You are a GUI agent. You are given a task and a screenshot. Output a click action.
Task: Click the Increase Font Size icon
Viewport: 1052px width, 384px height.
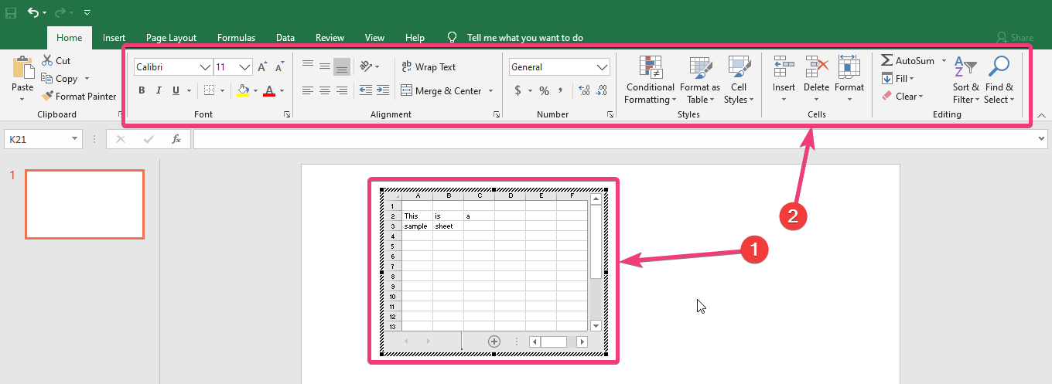click(x=262, y=67)
